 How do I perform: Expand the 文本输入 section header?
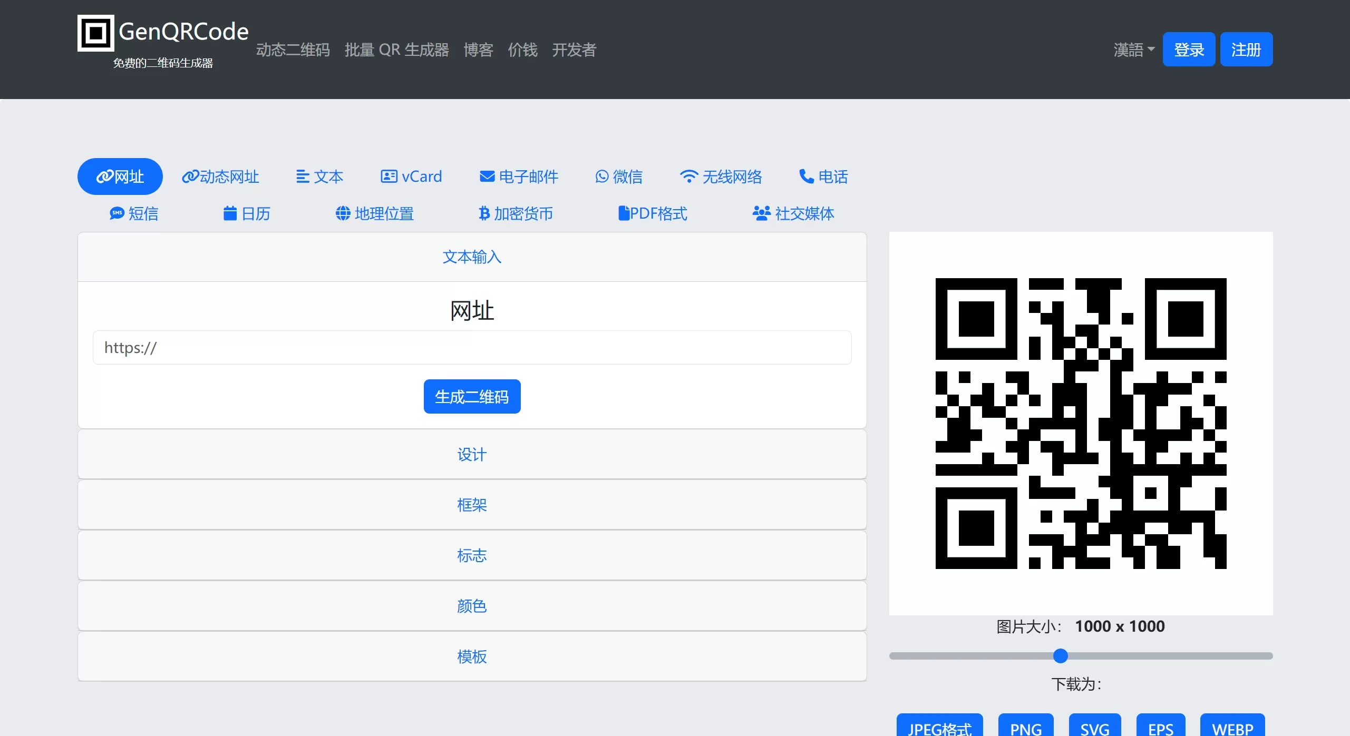472,257
